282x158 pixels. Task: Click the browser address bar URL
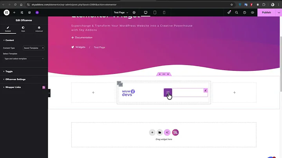pyautogui.click(x=74, y=4)
